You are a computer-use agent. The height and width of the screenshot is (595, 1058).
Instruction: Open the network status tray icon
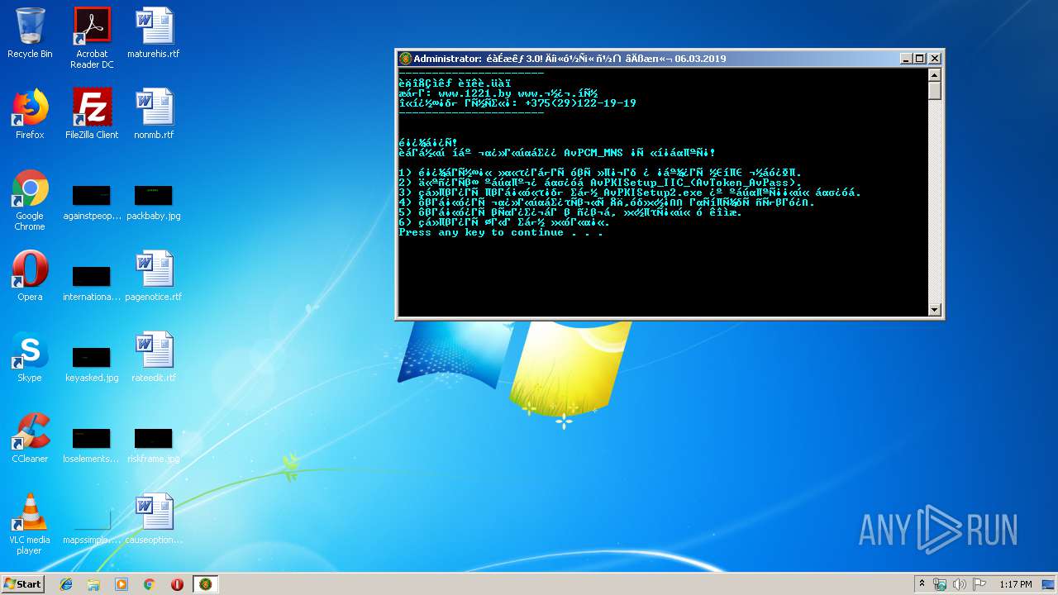tap(940, 584)
